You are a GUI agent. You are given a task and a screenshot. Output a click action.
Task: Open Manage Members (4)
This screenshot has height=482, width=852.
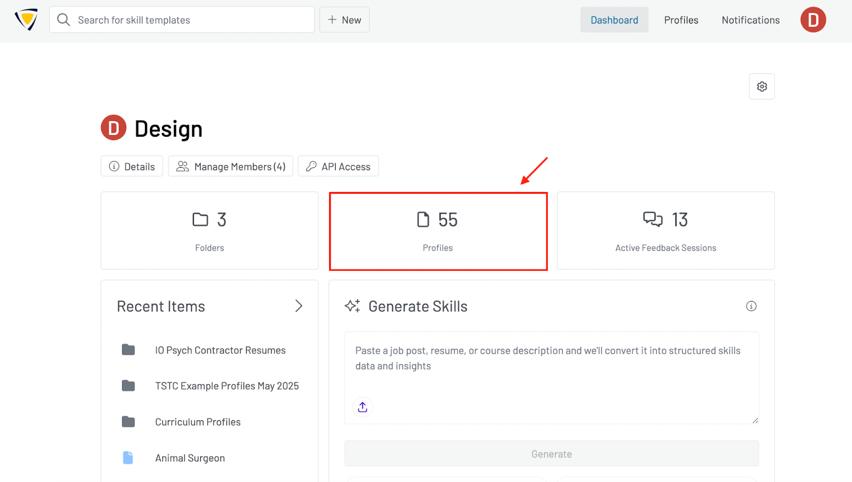(231, 167)
